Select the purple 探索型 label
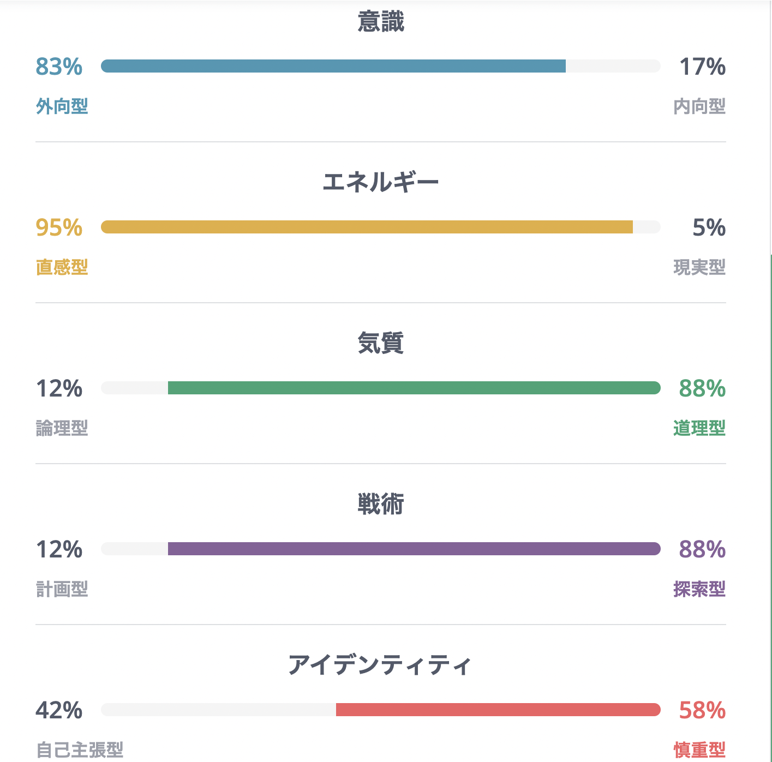Screen dimensions: 772x762 699,589
